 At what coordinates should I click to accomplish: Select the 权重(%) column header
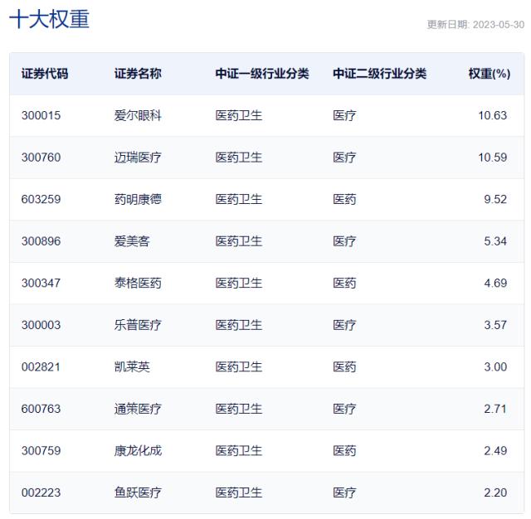click(x=490, y=74)
